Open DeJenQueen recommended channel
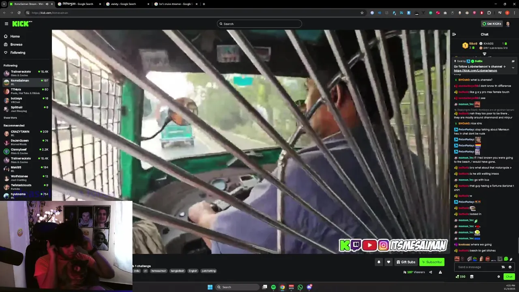Viewport: 519px width, 292px height. 26,142
